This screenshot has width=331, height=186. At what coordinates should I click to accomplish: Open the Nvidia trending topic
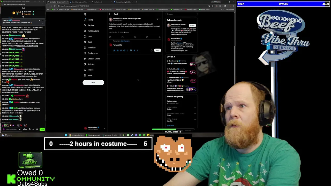pos(169,115)
